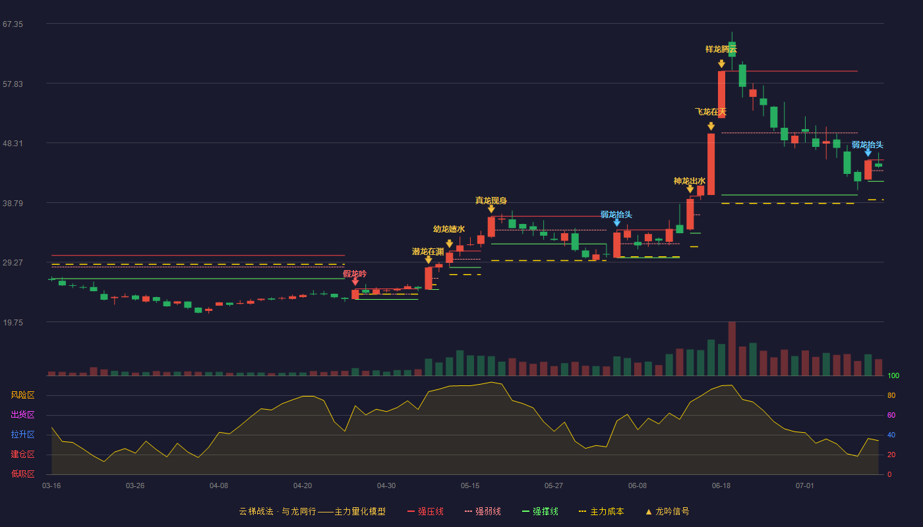Select blue arrow of 弱龙抬头 after 07-01
Screen dimensions: 923x527
pos(868,153)
